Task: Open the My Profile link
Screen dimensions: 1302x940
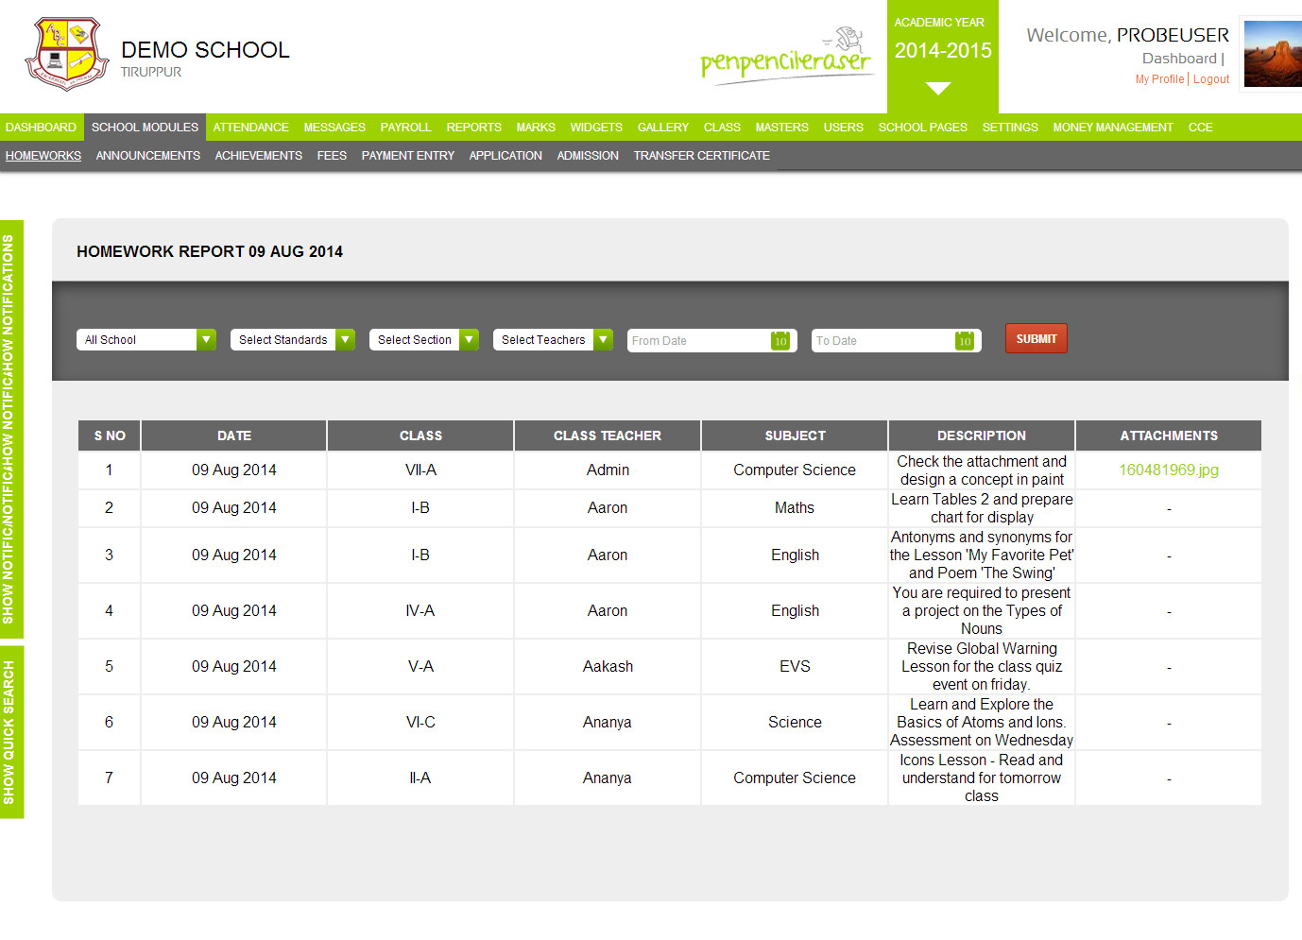Action: click(1159, 79)
